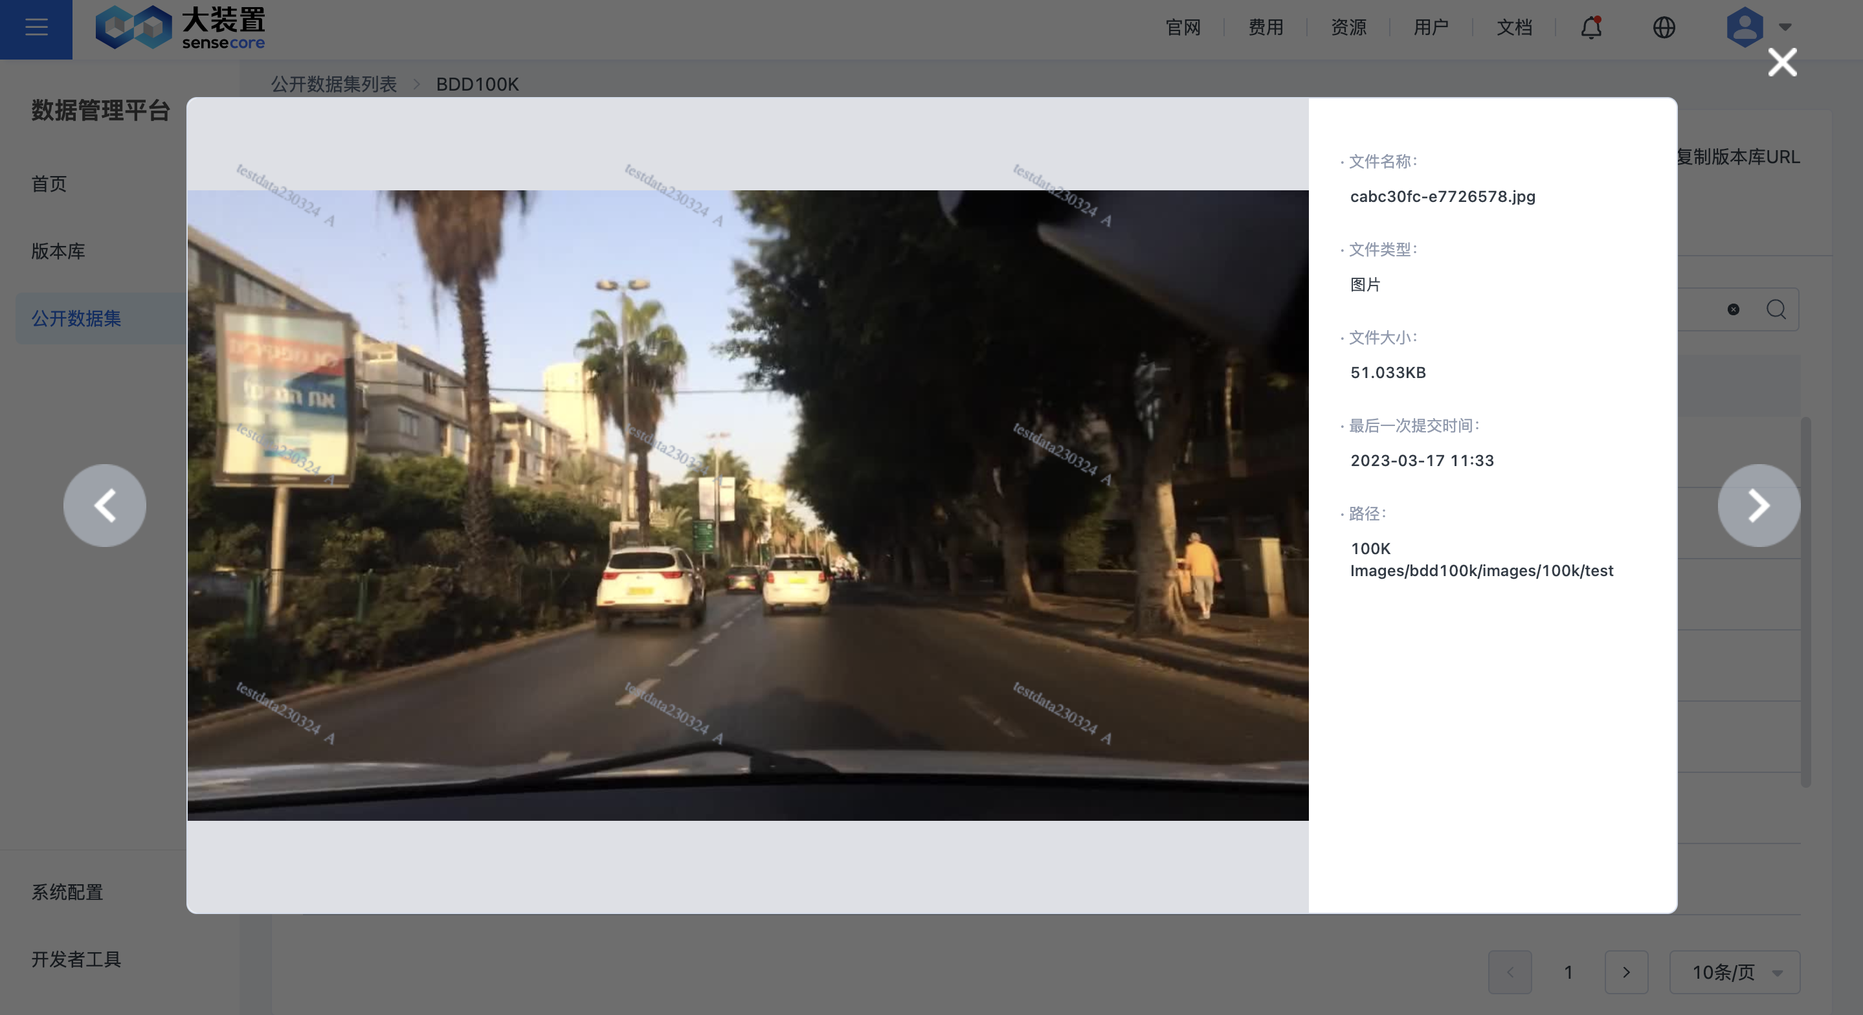Viewport: 1863px width, 1015px height.
Task: Click the street scene preview image
Action: pos(747,505)
